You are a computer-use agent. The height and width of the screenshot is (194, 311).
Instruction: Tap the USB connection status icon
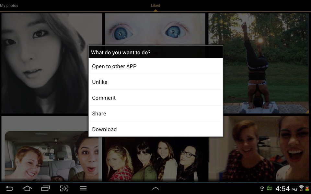click(262, 188)
